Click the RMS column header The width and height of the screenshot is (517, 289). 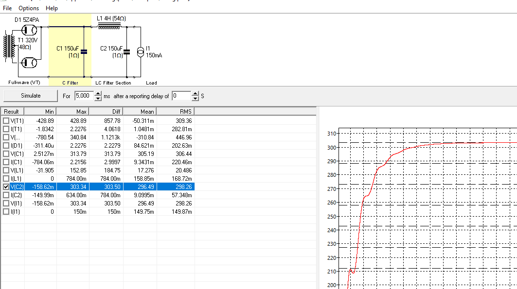(176, 112)
